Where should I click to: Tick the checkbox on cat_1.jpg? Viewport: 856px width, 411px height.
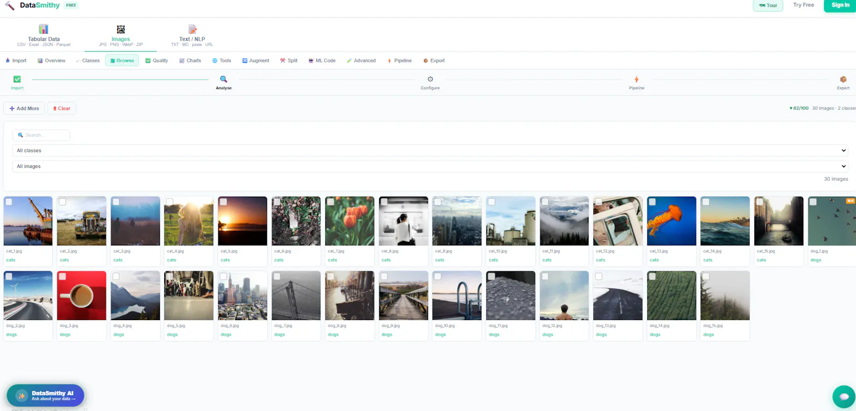pos(9,202)
